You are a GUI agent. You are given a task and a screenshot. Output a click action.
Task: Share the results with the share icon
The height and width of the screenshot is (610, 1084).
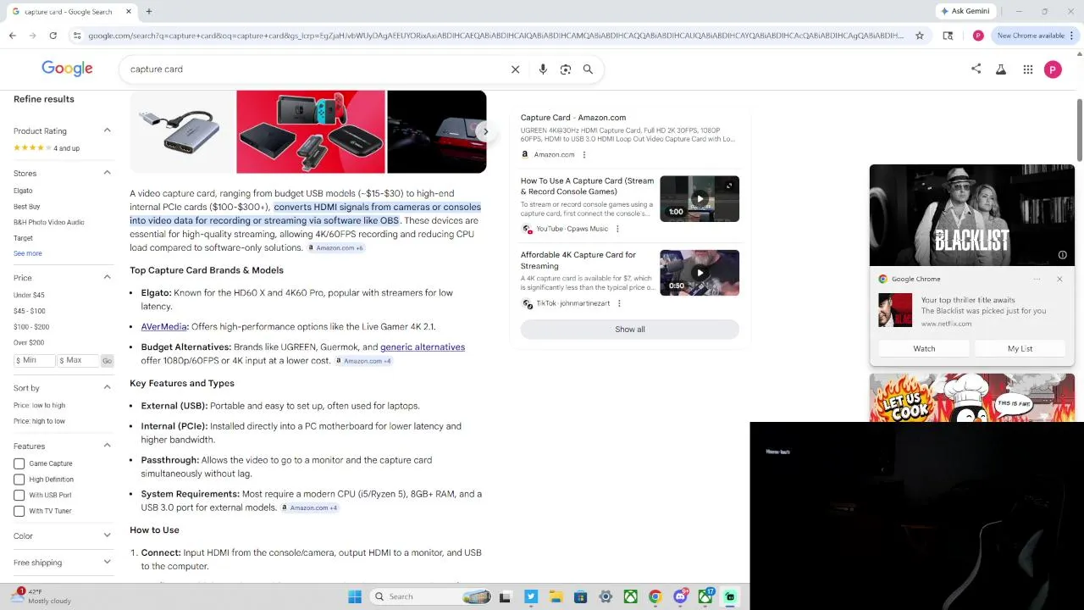pyautogui.click(x=976, y=69)
